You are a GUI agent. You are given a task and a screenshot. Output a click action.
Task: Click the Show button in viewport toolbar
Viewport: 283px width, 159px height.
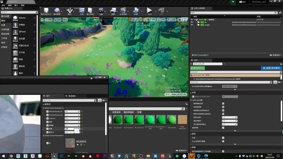(x=65, y=19)
